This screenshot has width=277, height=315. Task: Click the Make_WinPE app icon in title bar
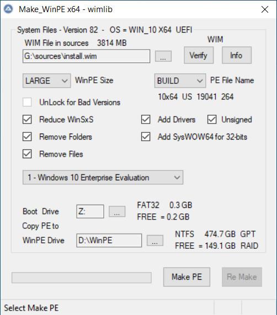8,9
